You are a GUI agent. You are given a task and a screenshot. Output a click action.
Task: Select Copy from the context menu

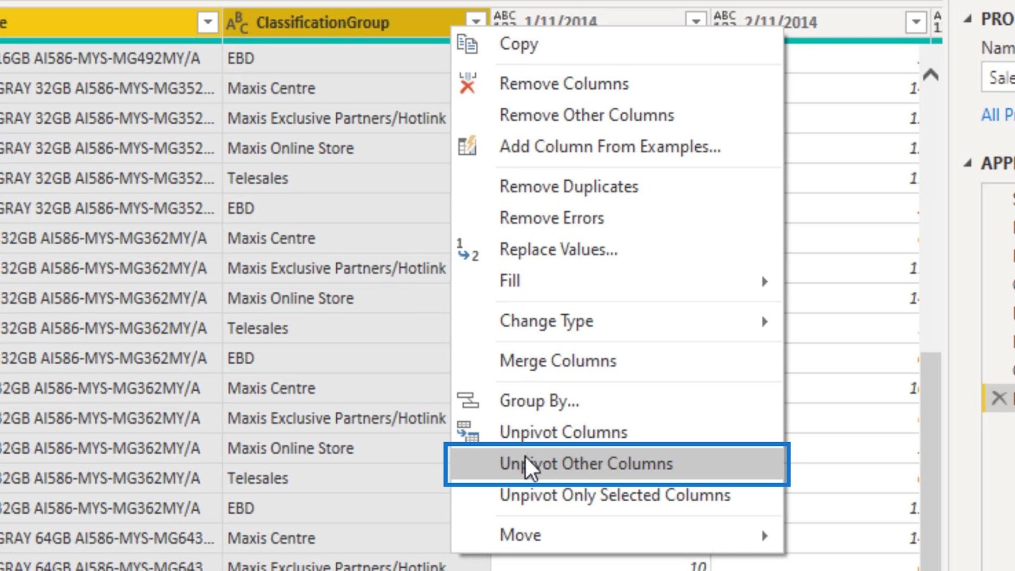coord(618,44)
